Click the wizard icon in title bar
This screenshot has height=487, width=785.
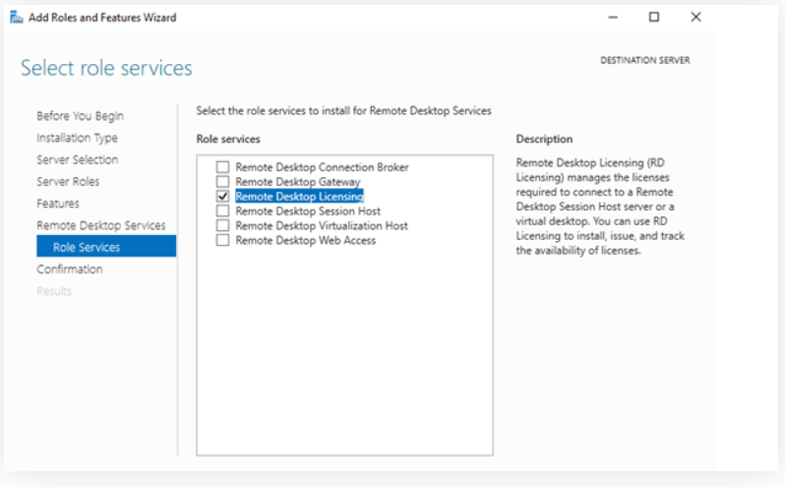point(17,18)
